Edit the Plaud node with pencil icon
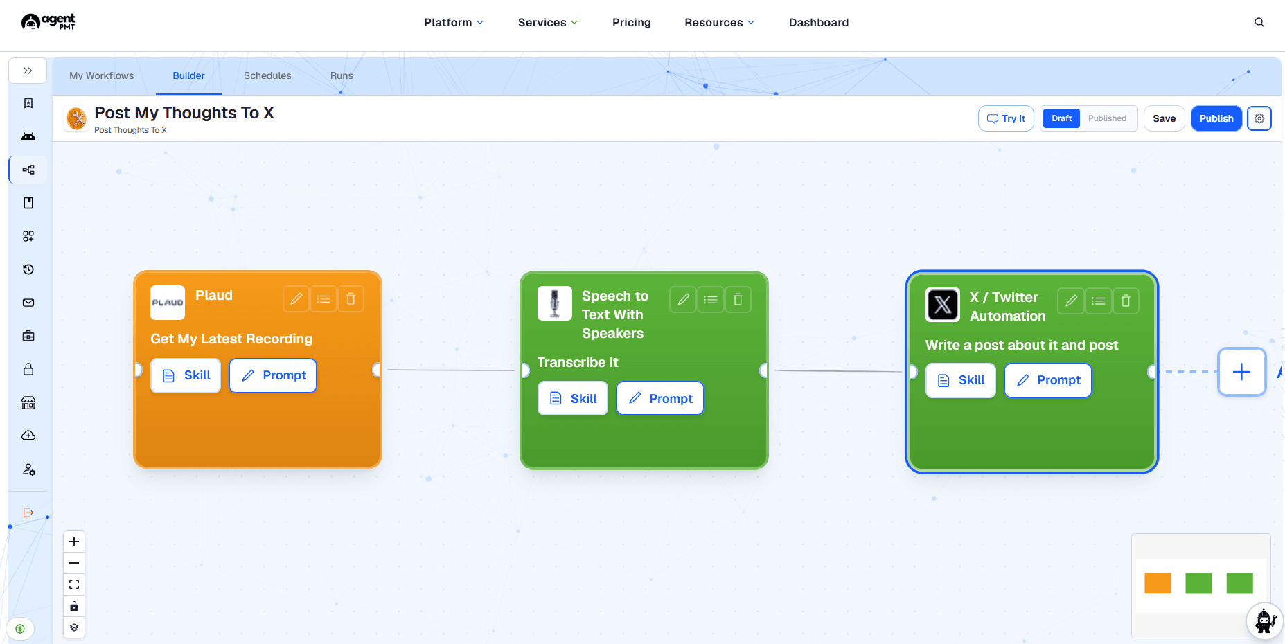Screen dimensions: 1285x644 (x=296, y=299)
